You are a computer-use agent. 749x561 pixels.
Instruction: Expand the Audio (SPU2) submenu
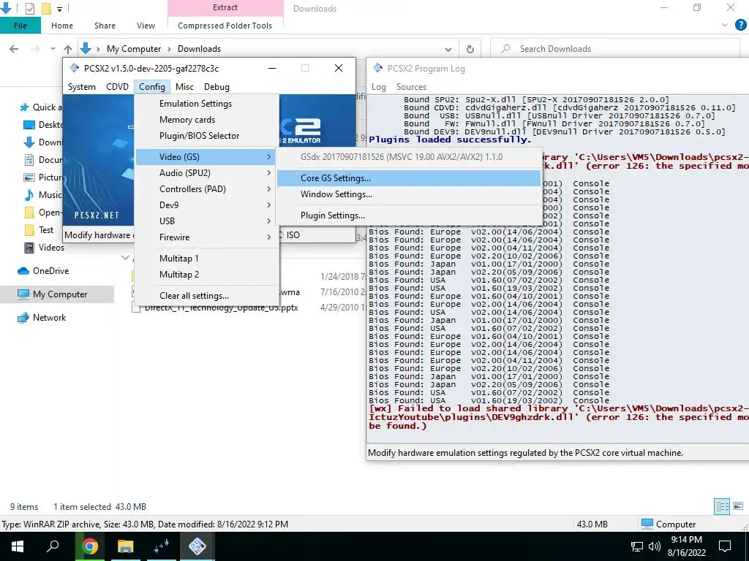pos(206,173)
